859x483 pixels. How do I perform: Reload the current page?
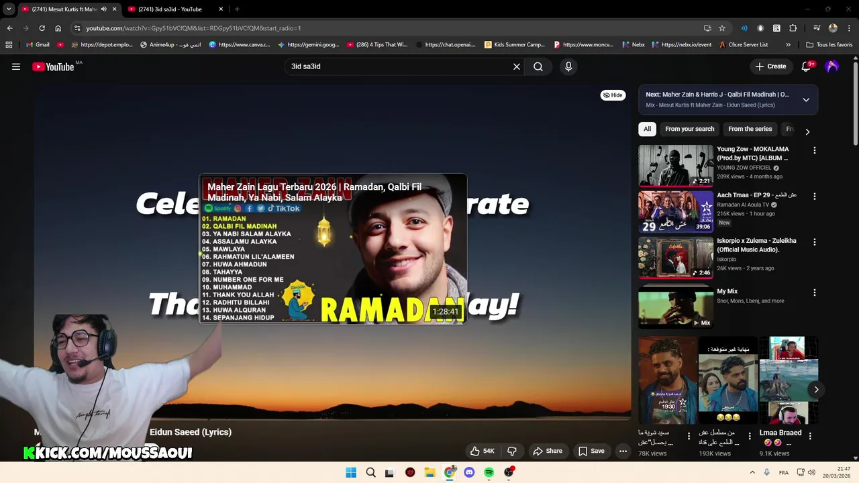pos(42,28)
